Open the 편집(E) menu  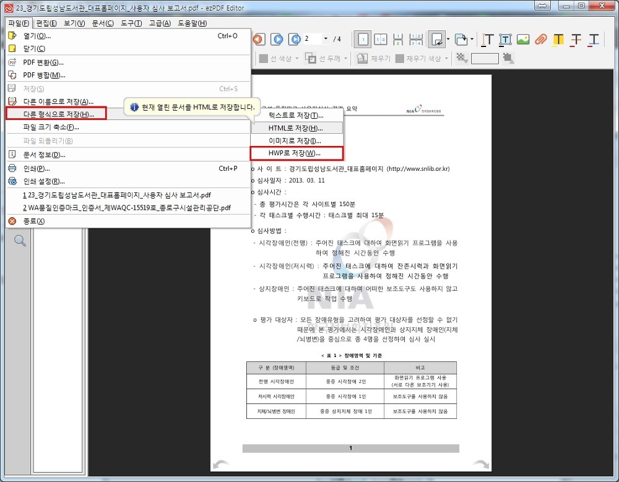(x=46, y=24)
